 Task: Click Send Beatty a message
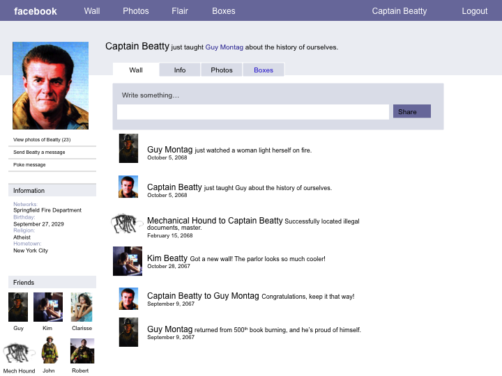[39, 152]
